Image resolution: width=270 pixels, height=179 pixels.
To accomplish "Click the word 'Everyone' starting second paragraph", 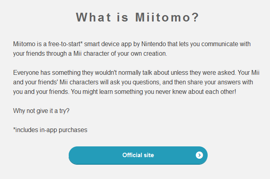I will click(26, 73).
